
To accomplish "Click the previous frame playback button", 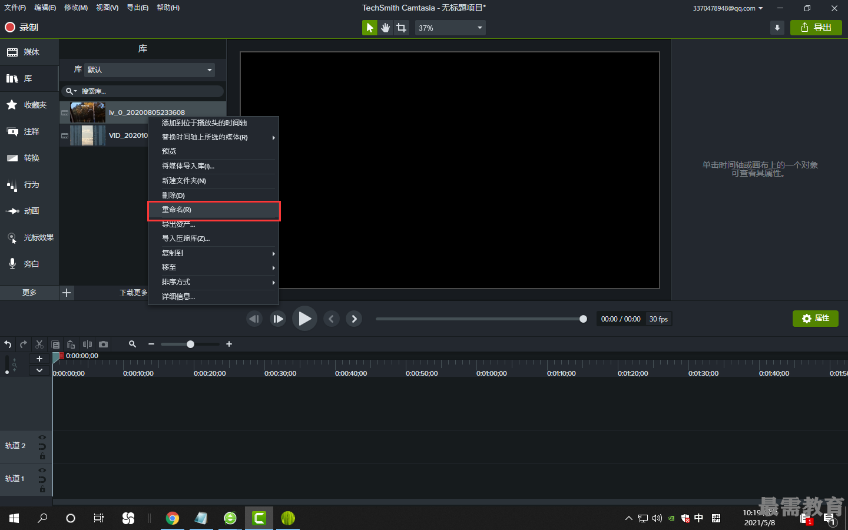I will (x=254, y=319).
